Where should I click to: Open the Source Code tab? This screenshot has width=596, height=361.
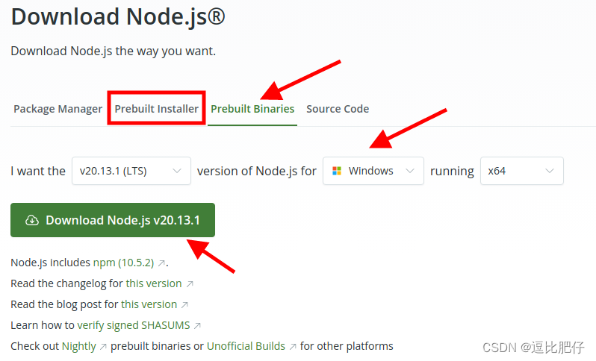pyautogui.click(x=338, y=109)
